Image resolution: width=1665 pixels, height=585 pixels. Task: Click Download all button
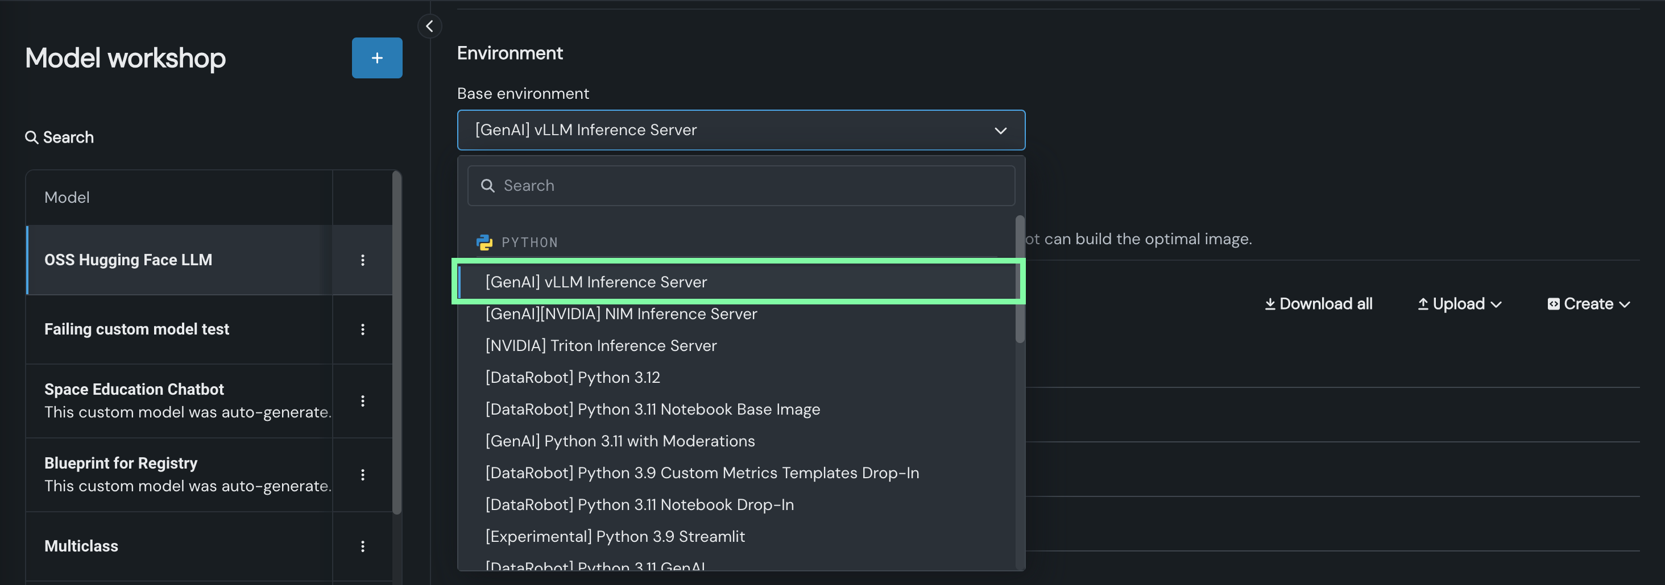(x=1318, y=304)
